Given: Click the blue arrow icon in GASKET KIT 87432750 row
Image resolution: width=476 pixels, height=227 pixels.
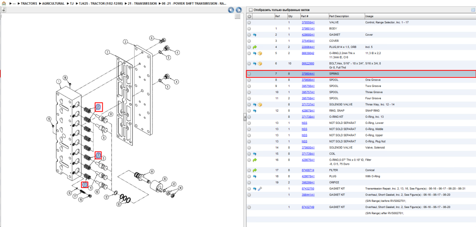Looking at the screenshot, I should click(x=254, y=189).
